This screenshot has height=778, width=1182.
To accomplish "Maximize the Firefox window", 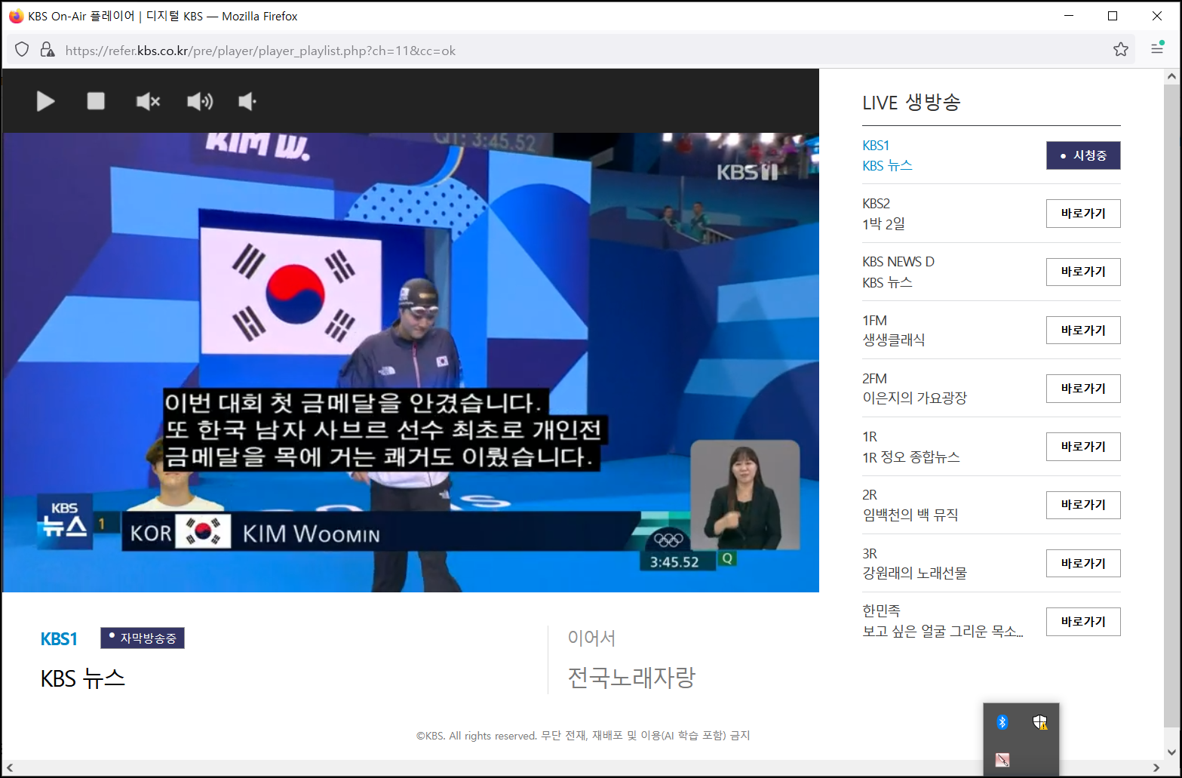I will click(1113, 16).
